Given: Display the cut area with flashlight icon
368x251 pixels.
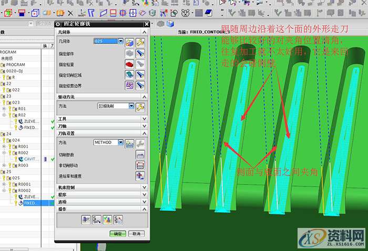Looking at the screenshot, I should point(140,74).
